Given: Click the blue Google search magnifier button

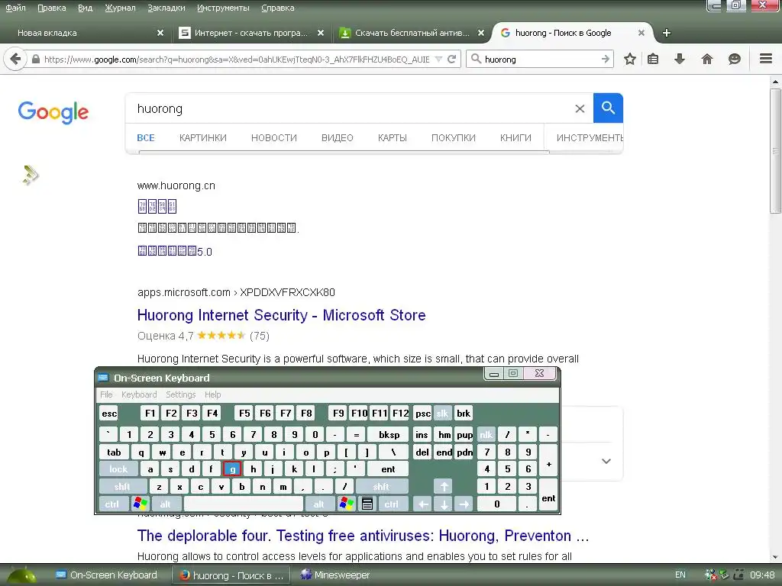Looking at the screenshot, I should pyautogui.click(x=608, y=108).
